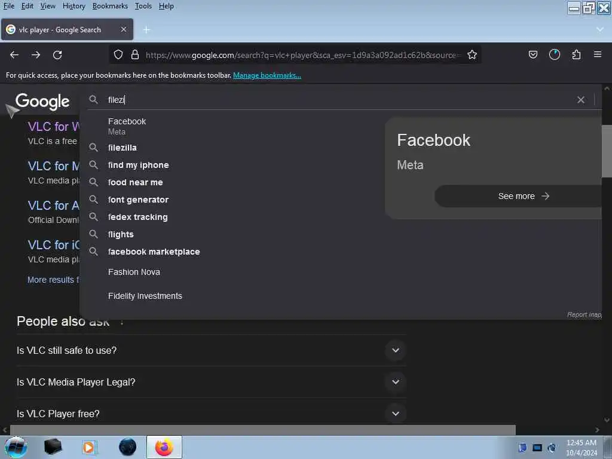Open a new tab with the plus button
This screenshot has height=459, width=612.
coord(147,30)
